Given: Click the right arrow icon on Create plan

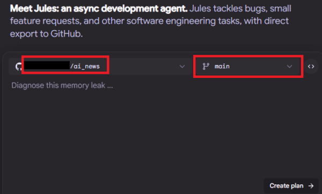Looking at the screenshot, I should point(311,186).
